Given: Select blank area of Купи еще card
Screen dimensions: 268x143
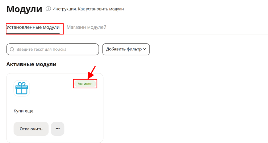Looking at the screenshot, I should point(68,106).
